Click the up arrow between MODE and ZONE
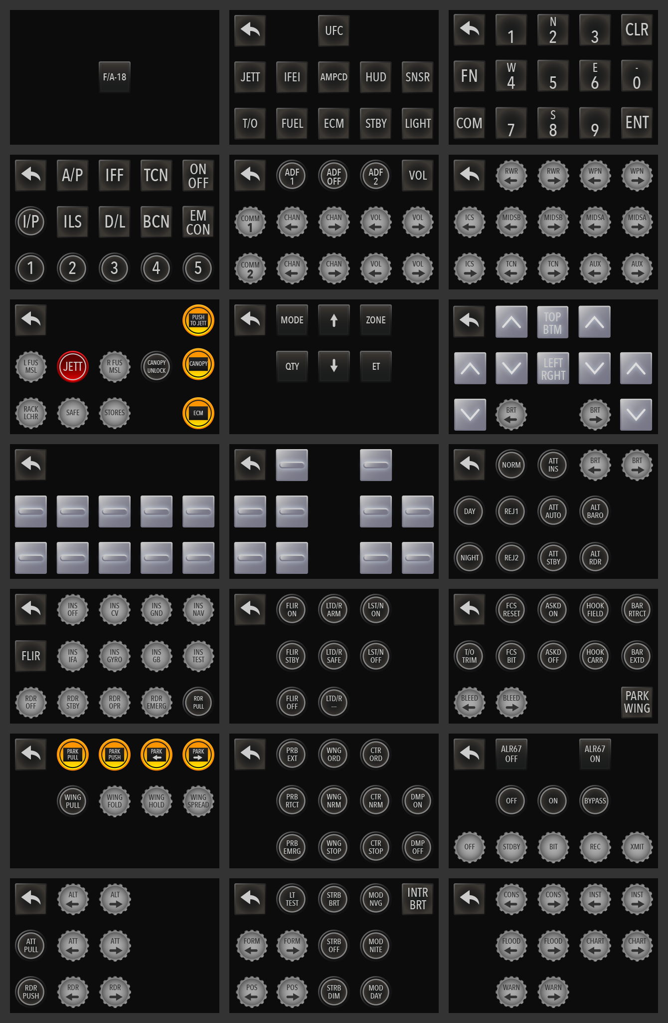668x1023 pixels. click(334, 320)
